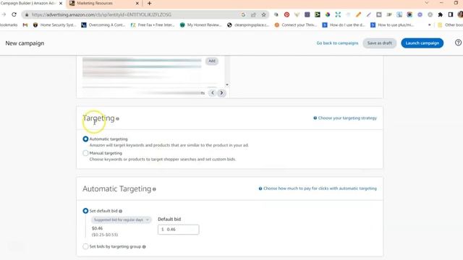Viewport: 463px width, 260px height.
Task: Go to the next page of the product list
Action: click(221, 93)
